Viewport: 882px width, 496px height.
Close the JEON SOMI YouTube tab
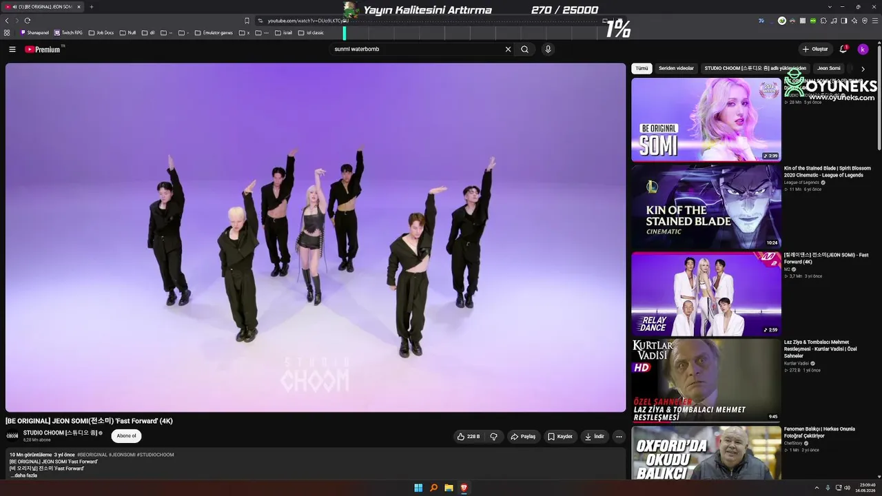79,7
